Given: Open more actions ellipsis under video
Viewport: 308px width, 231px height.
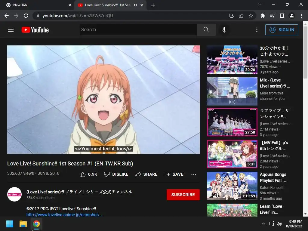Looking at the screenshot, I should coord(194,174).
